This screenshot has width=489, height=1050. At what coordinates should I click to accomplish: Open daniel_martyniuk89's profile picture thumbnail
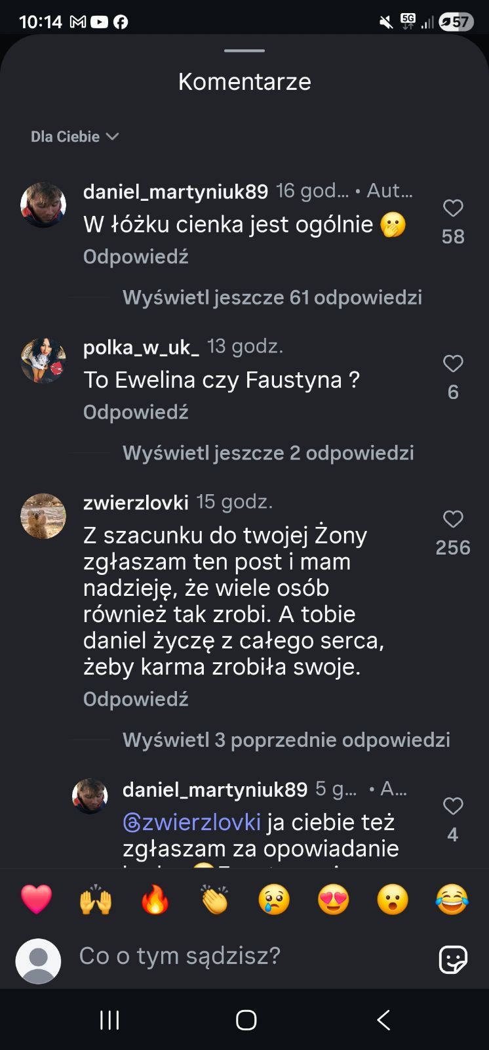43,204
